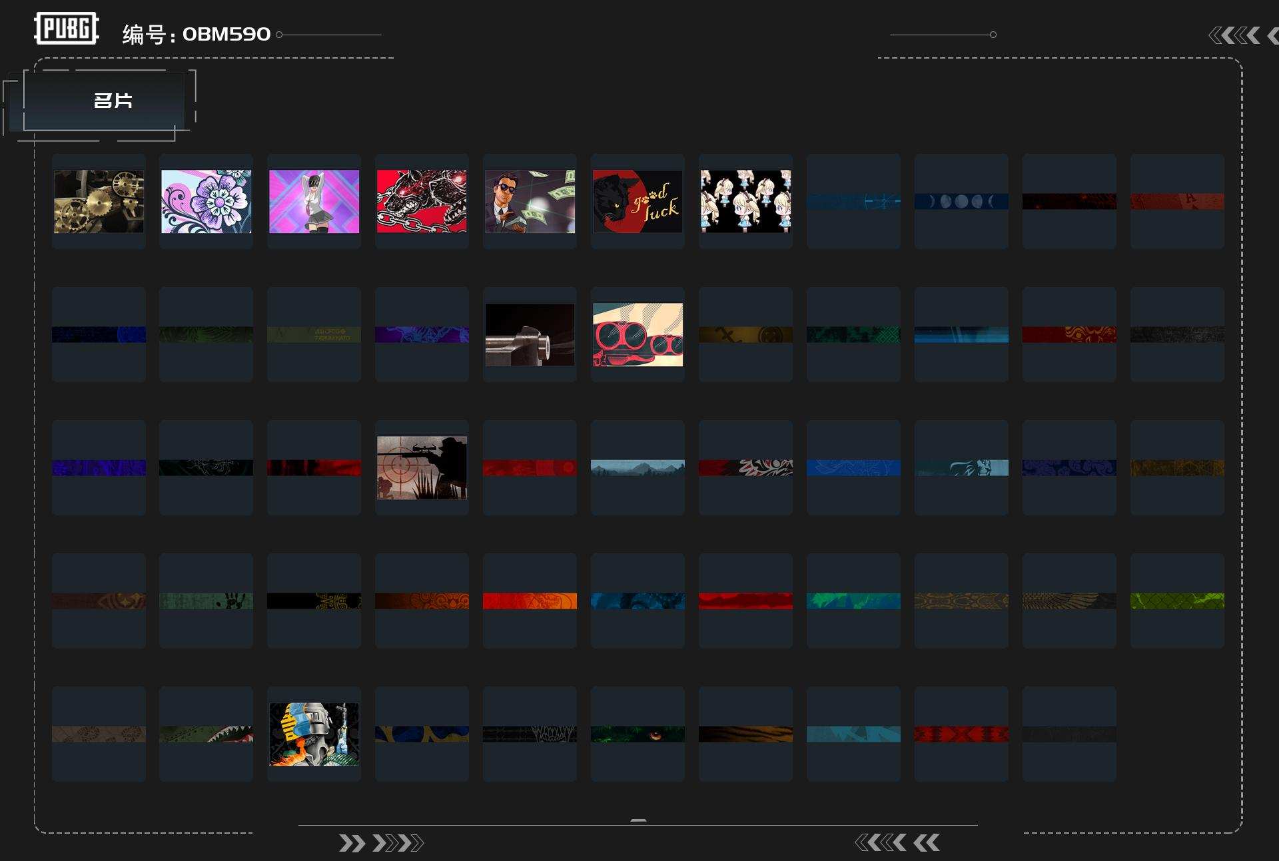Select the brown footprints nameplate strip
The image size is (1279, 861).
pyautogui.click(x=99, y=734)
